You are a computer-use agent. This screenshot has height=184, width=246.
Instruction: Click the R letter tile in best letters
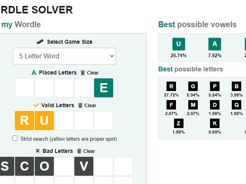pos(171,86)
